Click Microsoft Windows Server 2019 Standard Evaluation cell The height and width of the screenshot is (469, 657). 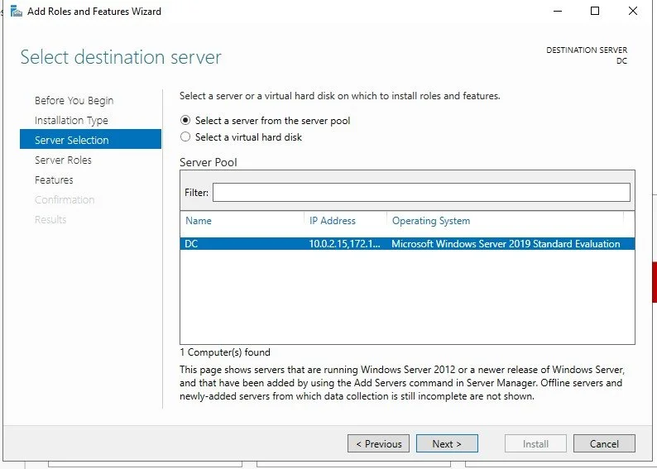click(x=506, y=244)
